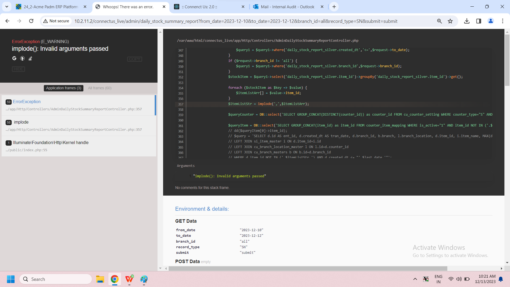Viewport: 510px width, 287px height.
Task: Open Chrome three-dot menu
Action: (503, 21)
